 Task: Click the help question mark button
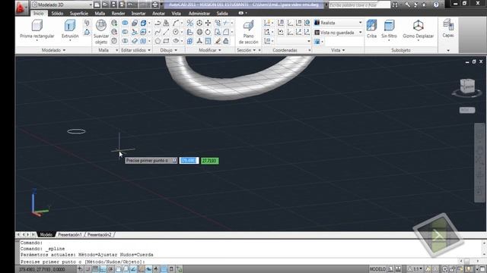pyautogui.click(x=436, y=5)
